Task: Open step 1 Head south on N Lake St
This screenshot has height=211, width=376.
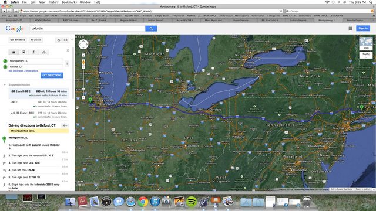Action: pyautogui.click(x=35, y=147)
